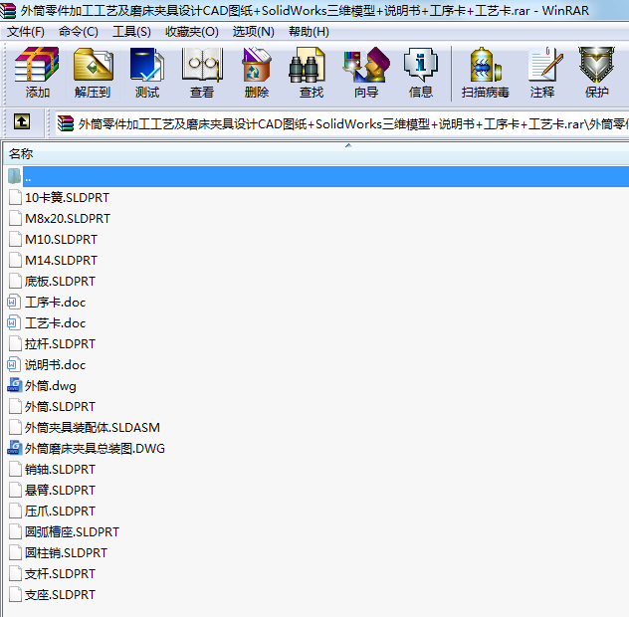629x617 pixels.
Task: Click the Add (添加) toolbar icon
Action: click(x=37, y=65)
